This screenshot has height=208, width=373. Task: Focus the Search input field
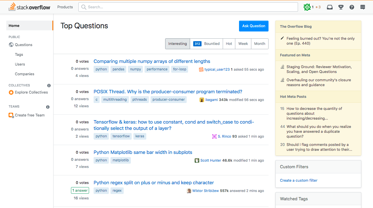[x=188, y=7]
